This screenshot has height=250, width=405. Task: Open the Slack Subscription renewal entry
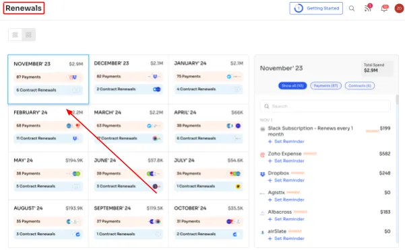310,131
